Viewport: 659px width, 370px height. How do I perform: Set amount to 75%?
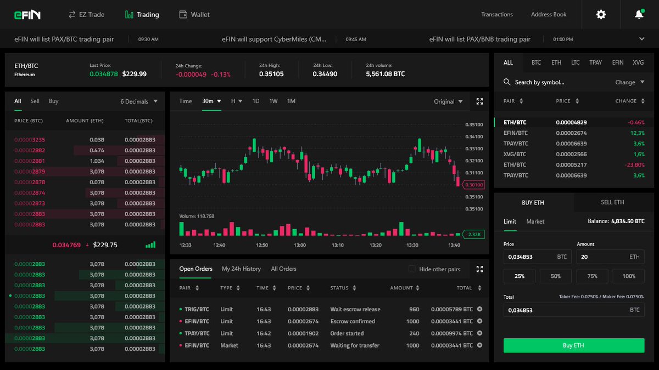[592, 276]
